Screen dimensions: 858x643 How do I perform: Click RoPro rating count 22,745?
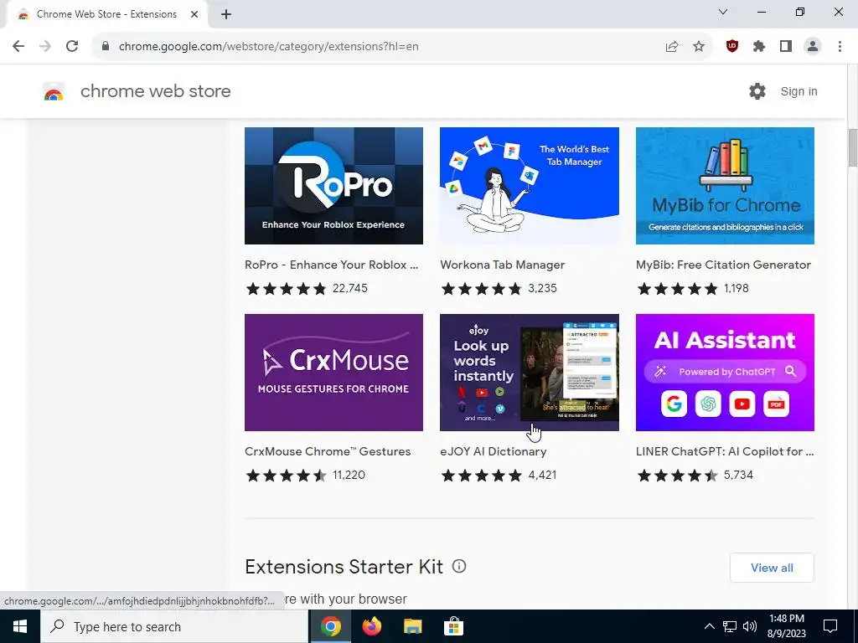[x=350, y=288]
